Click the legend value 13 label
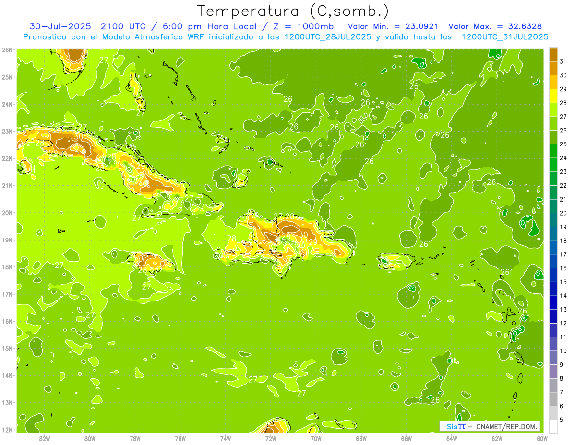This screenshot has width=576, height=445. [x=563, y=310]
